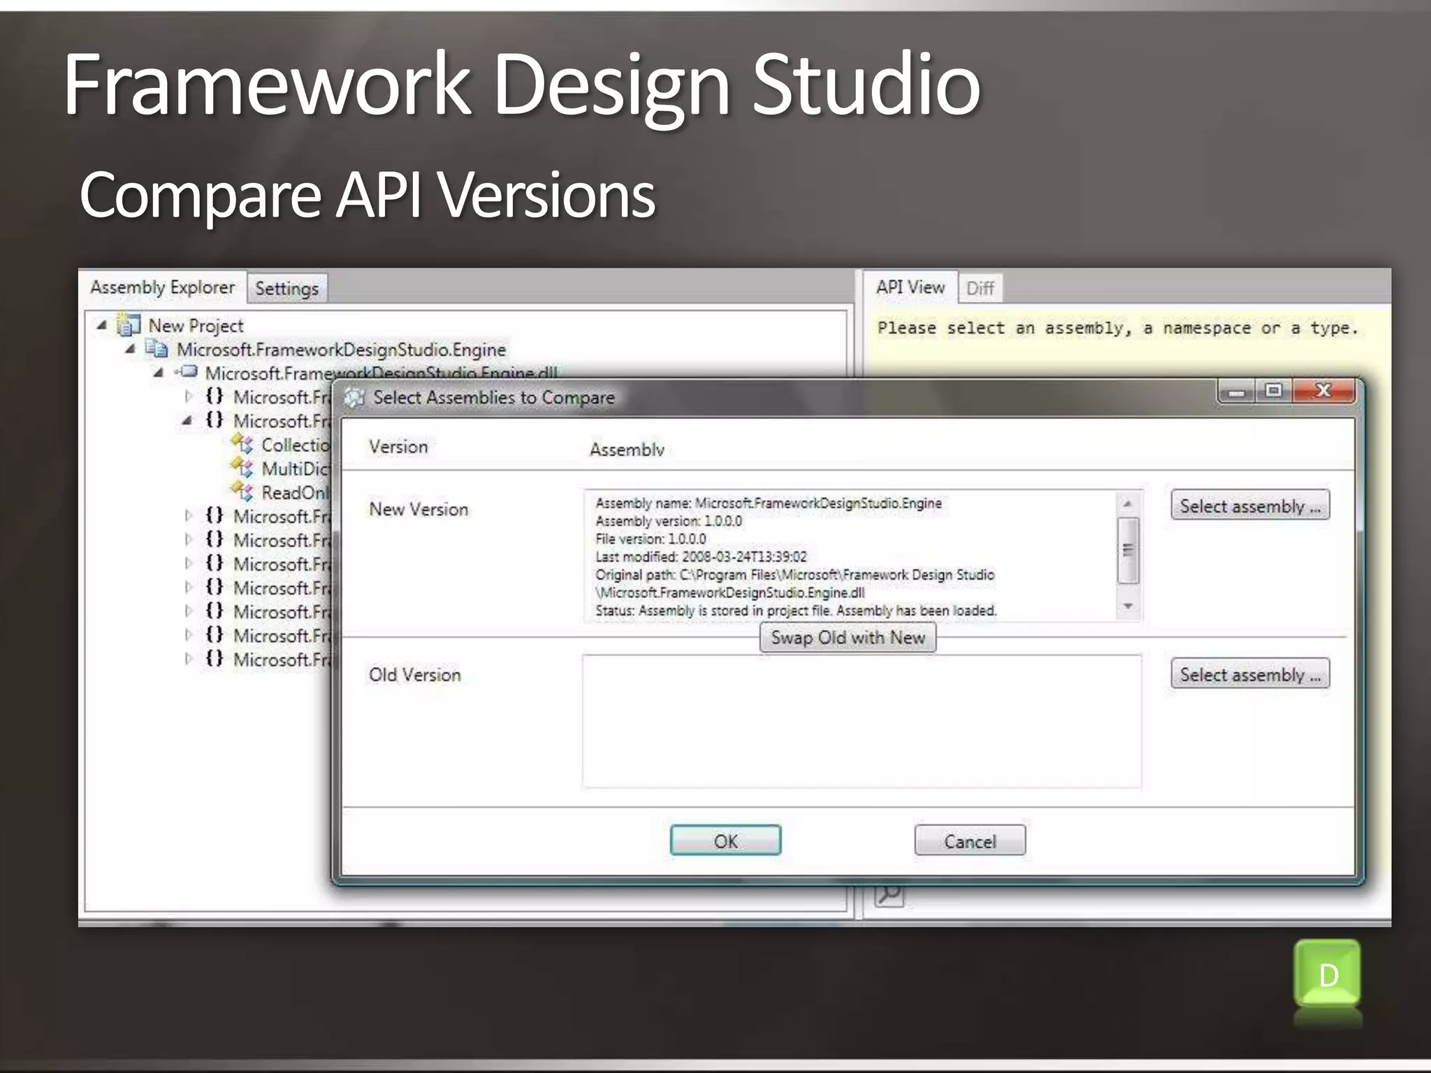The image size is (1431, 1073).
Task: Click the ReadOnl class icon
Action: (242, 492)
